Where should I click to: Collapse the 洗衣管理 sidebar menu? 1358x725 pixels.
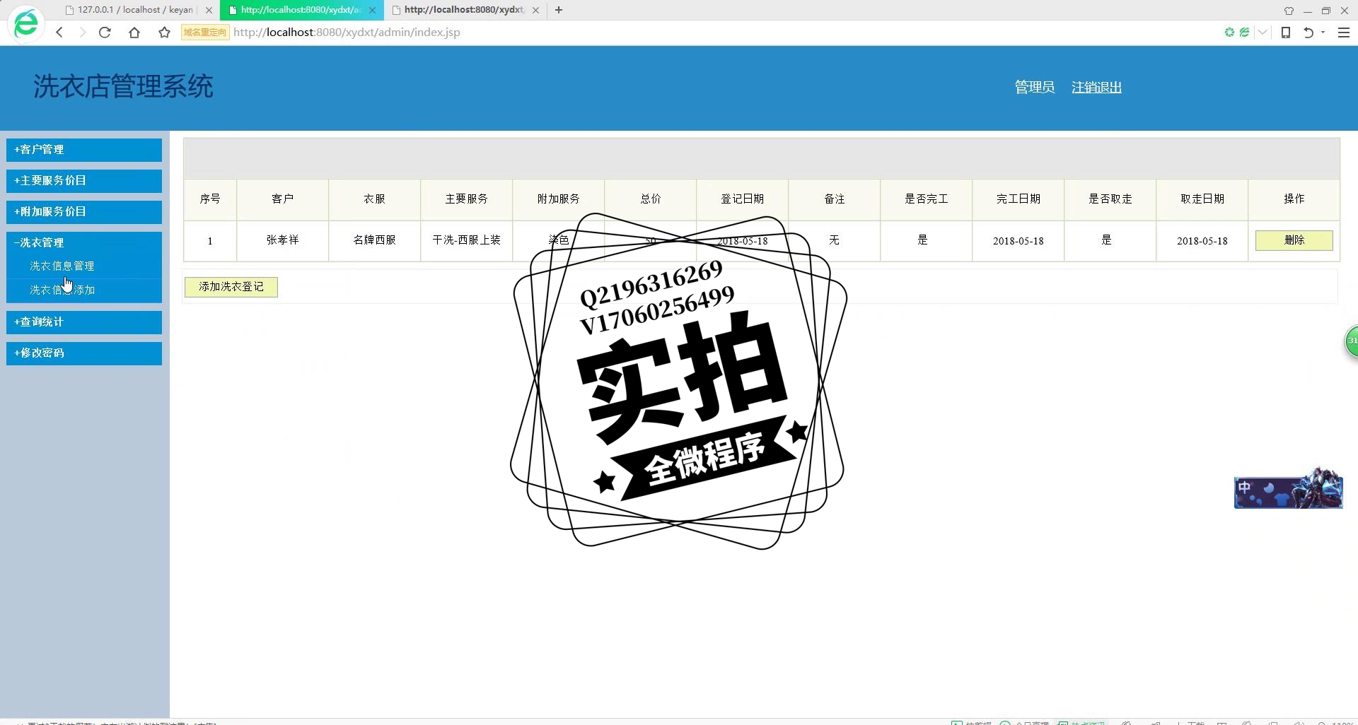[x=84, y=243]
